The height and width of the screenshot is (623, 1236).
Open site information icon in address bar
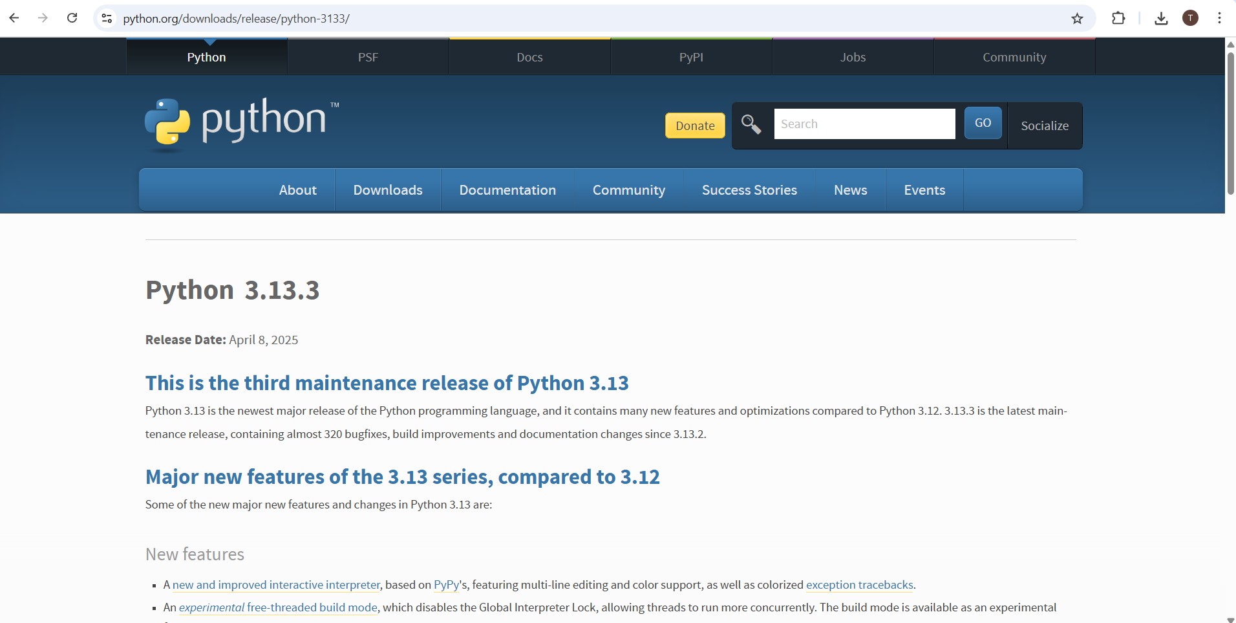(107, 19)
